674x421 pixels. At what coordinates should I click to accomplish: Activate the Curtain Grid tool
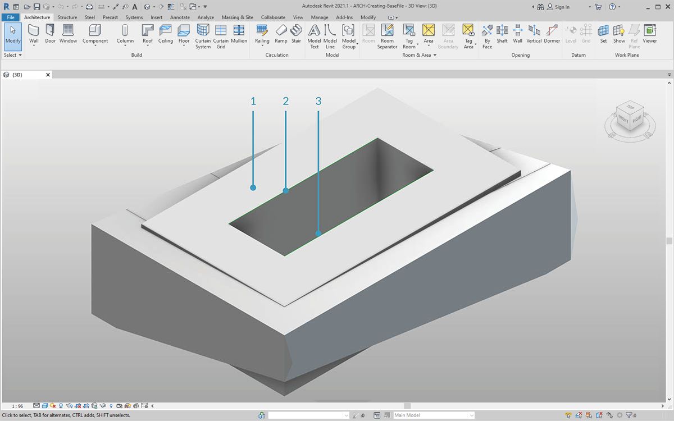(x=221, y=35)
